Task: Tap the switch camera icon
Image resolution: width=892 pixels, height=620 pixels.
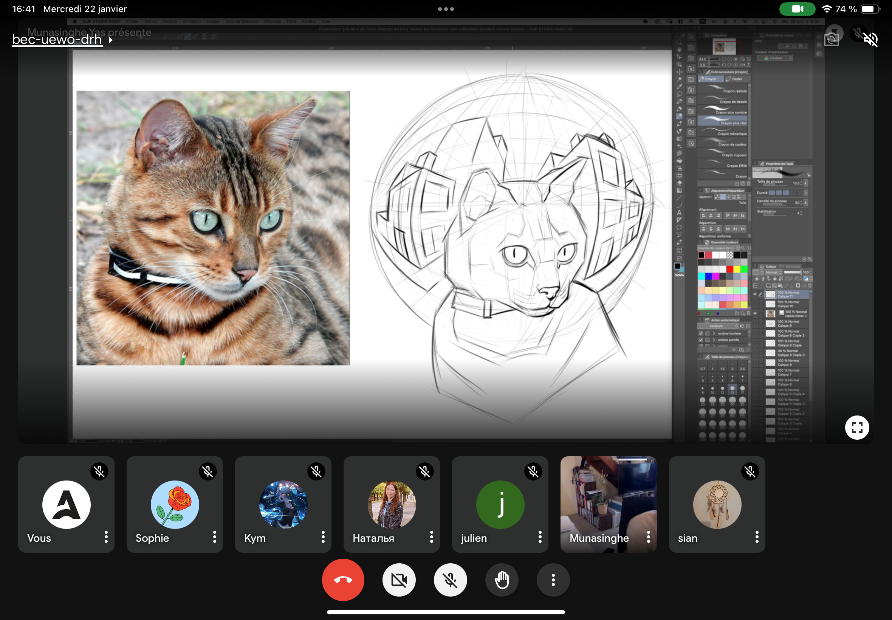Action: (831, 39)
